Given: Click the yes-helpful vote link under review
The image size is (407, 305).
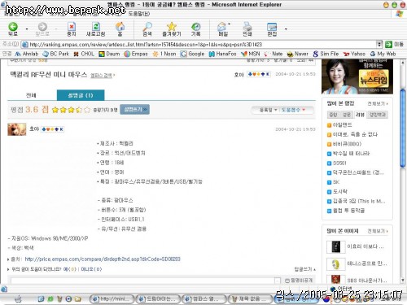Looking at the screenshot, I should coord(70,269).
